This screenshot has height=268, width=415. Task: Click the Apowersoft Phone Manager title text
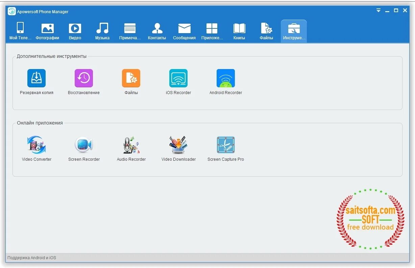[x=43, y=12]
